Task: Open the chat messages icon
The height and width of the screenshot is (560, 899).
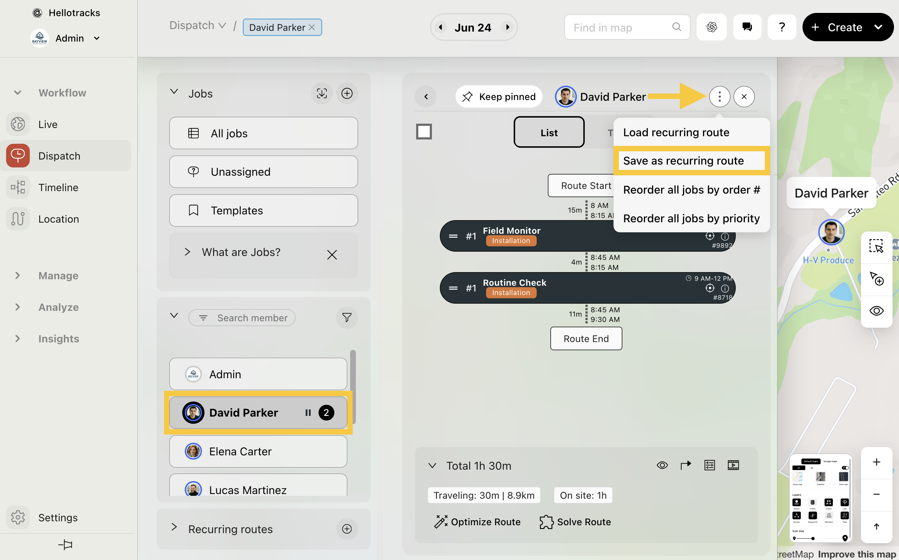Action: click(747, 27)
